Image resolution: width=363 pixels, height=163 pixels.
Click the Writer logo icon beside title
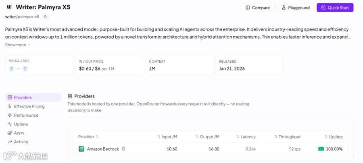pyautogui.click(x=9, y=7)
